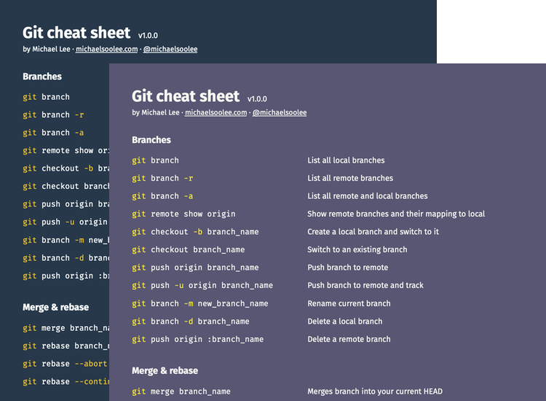
Task: Click 'Switch to an existing branch' description
Action: [x=357, y=249]
